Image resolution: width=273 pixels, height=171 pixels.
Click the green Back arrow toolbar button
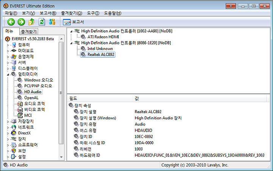11,22
